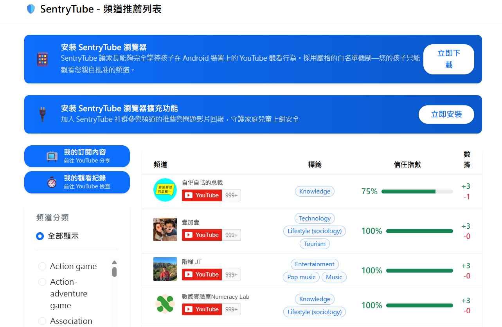Click the plug icon in extension banner

(43, 114)
